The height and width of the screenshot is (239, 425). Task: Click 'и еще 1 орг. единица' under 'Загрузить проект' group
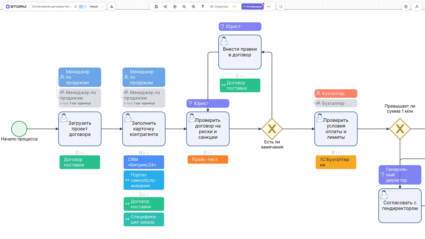75,103
